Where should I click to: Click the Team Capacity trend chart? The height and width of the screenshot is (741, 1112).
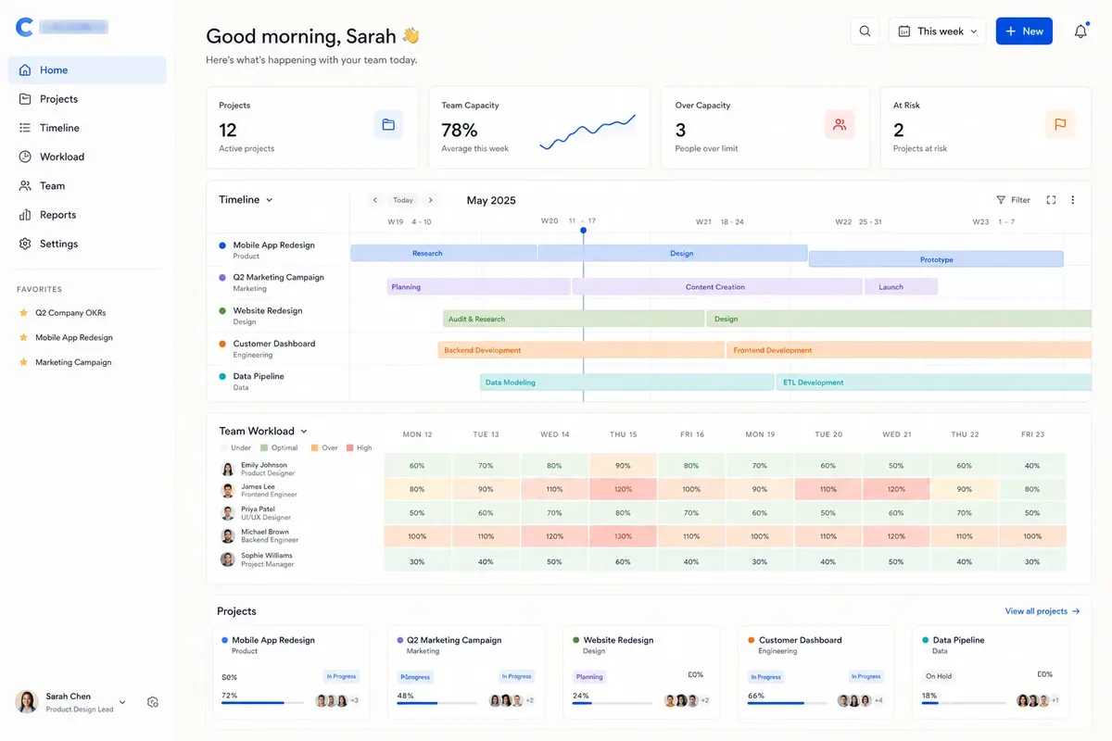pos(588,132)
